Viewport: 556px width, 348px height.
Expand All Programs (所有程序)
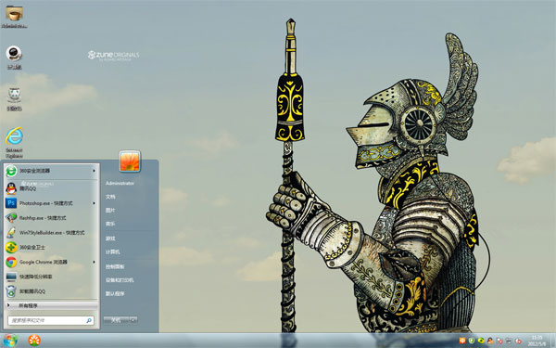(51, 305)
